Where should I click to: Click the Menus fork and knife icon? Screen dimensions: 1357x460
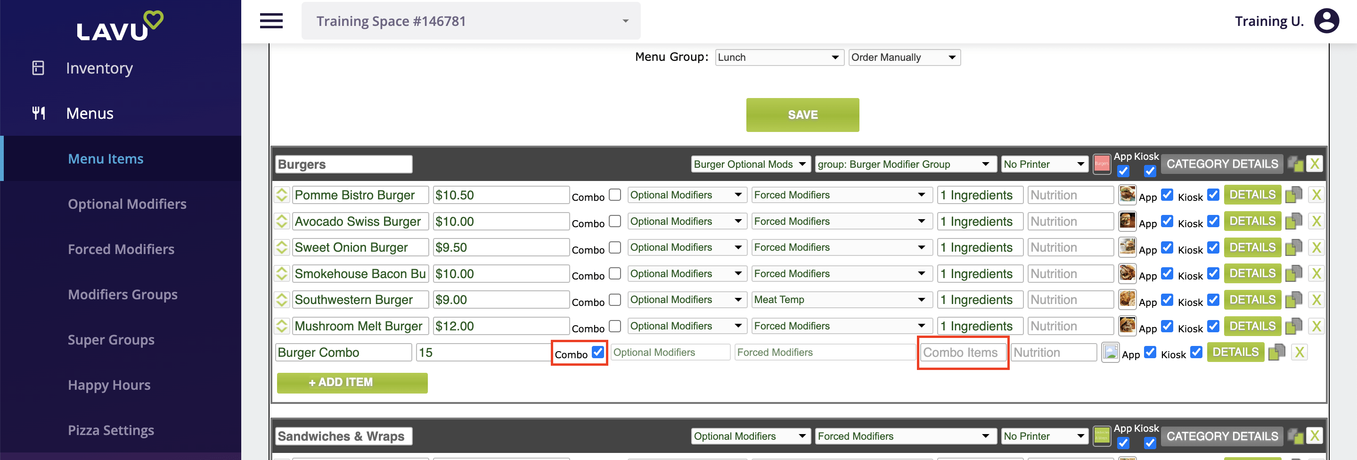pyautogui.click(x=39, y=113)
